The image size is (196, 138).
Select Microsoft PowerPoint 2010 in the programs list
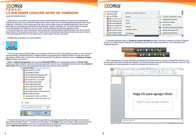(33, 87)
